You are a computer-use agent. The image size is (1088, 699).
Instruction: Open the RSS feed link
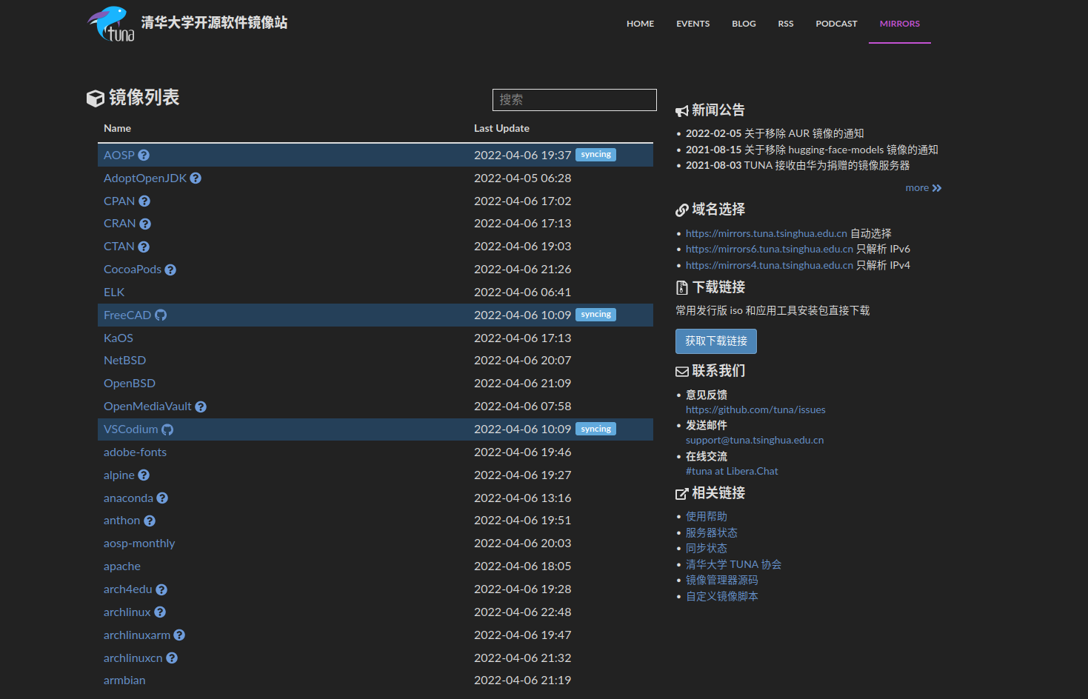tap(786, 24)
